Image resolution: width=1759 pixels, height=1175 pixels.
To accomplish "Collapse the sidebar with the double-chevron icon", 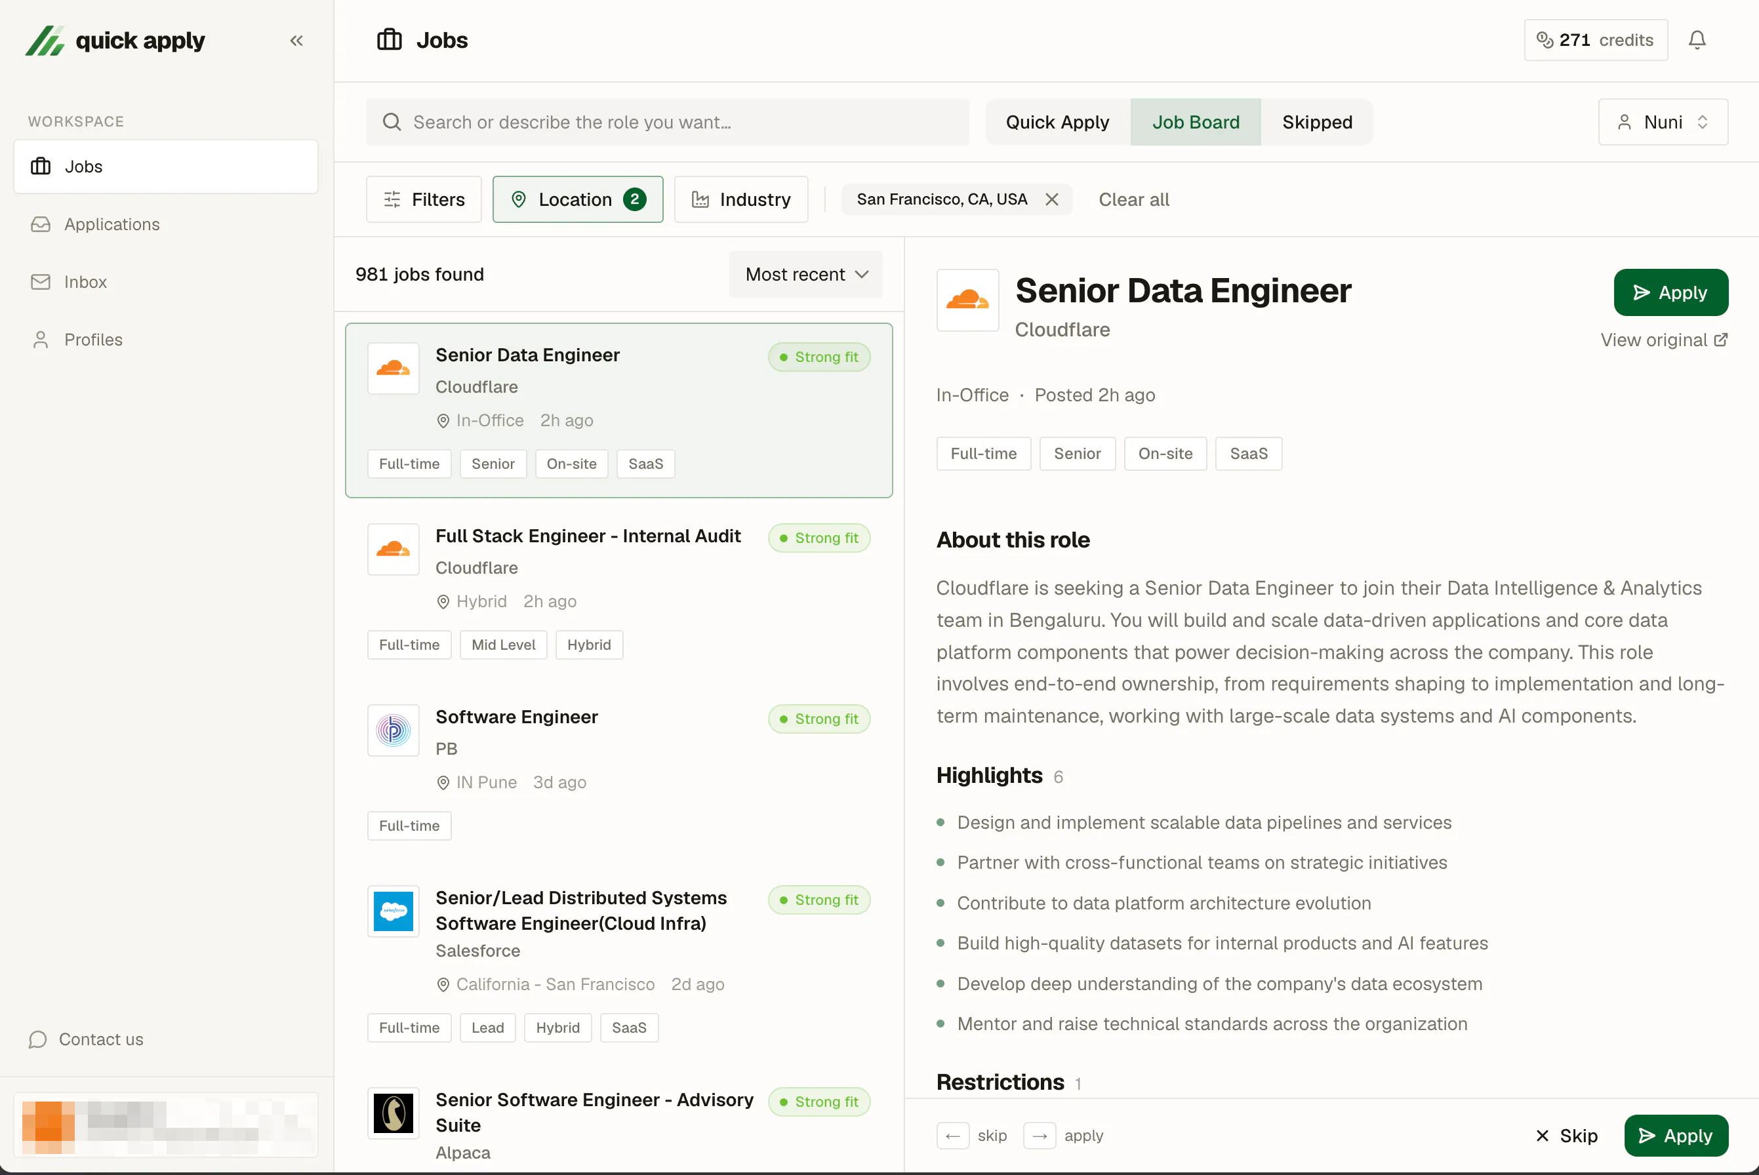I will [296, 41].
